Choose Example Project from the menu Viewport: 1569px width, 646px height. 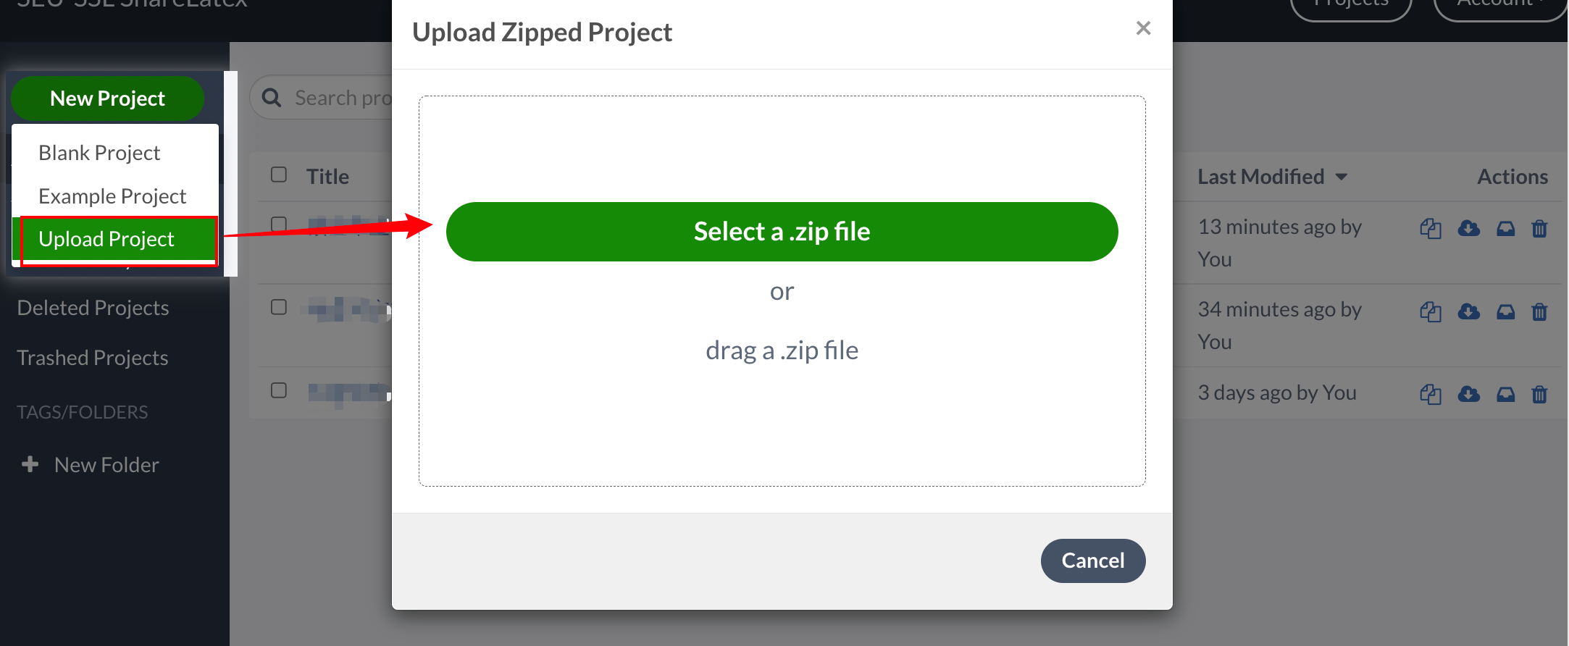click(112, 196)
